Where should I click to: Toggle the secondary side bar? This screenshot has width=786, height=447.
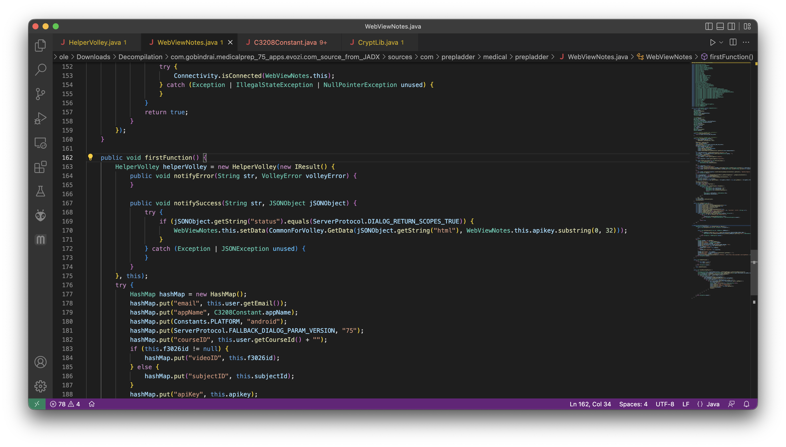[x=731, y=26]
